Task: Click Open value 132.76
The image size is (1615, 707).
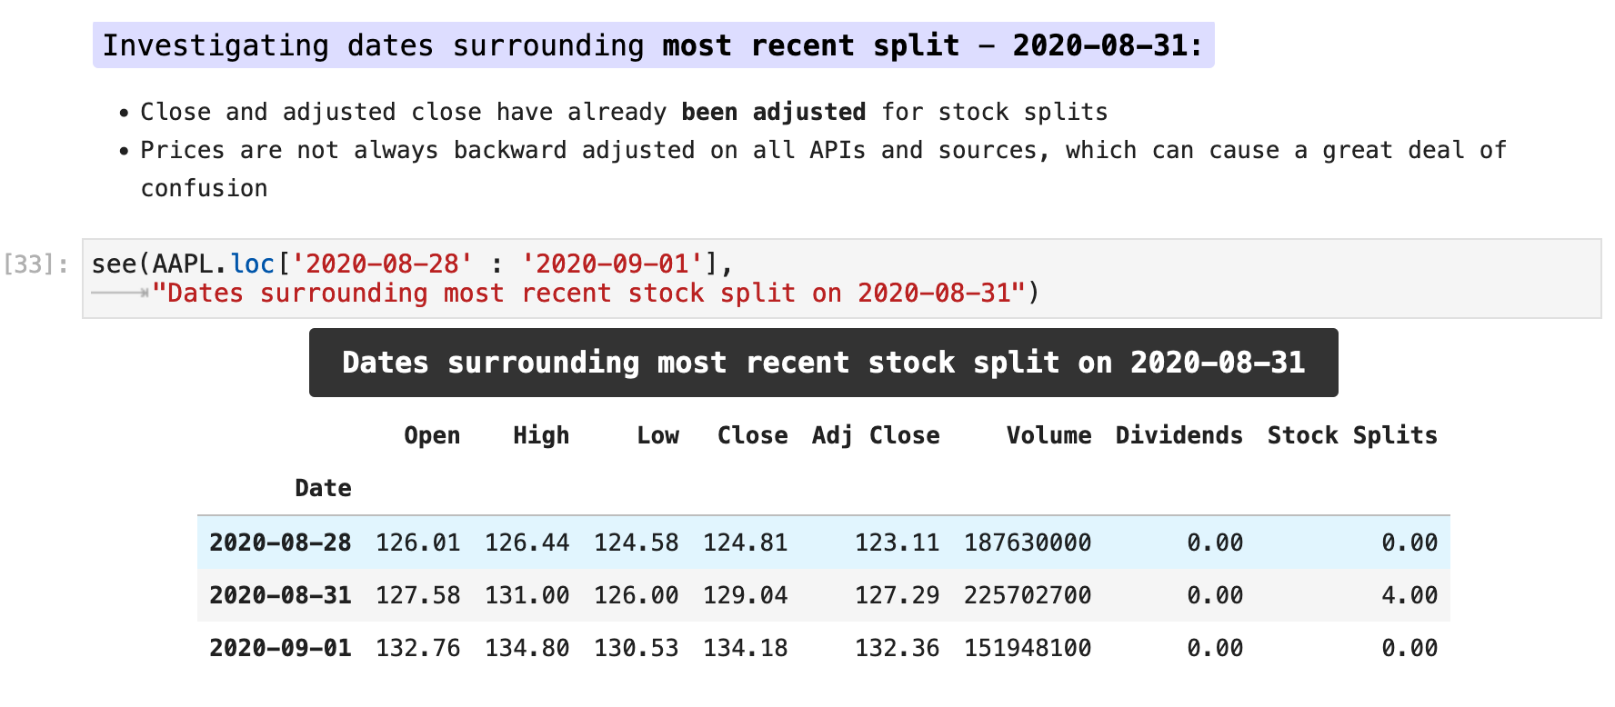Action: 418,648
